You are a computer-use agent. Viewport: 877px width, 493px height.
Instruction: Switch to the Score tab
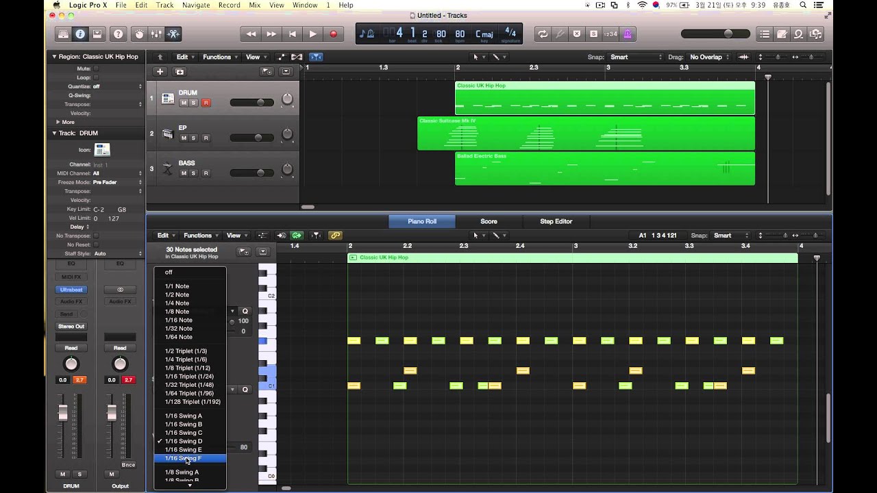[x=489, y=221]
